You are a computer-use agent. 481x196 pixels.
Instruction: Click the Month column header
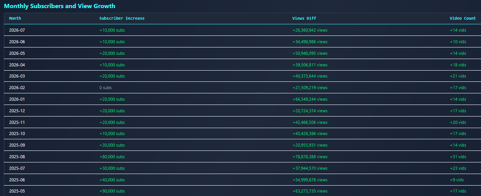15,19
